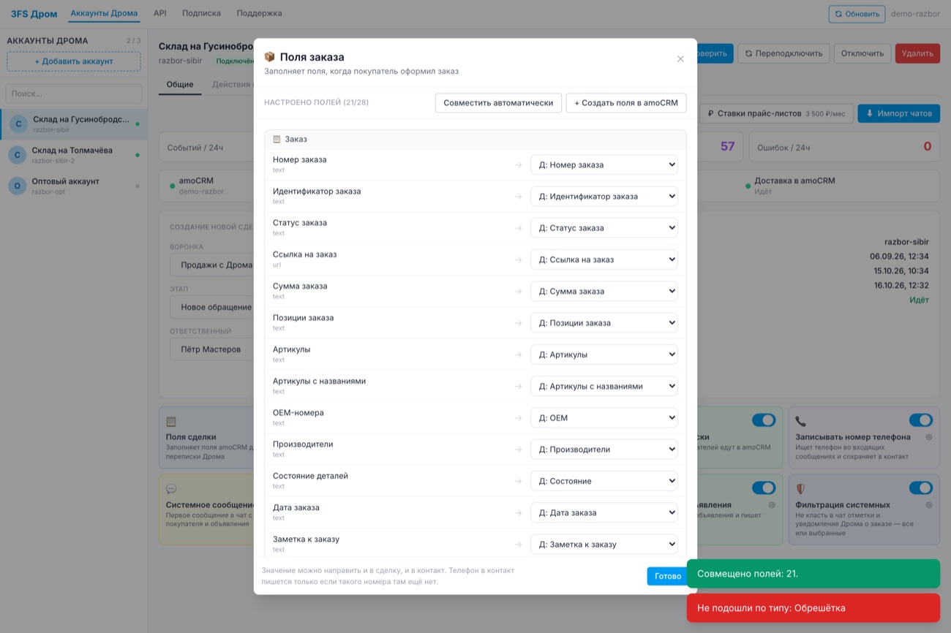
Task: Open the Производители mapping dropdown
Action: pyautogui.click(x=604, y=450)
